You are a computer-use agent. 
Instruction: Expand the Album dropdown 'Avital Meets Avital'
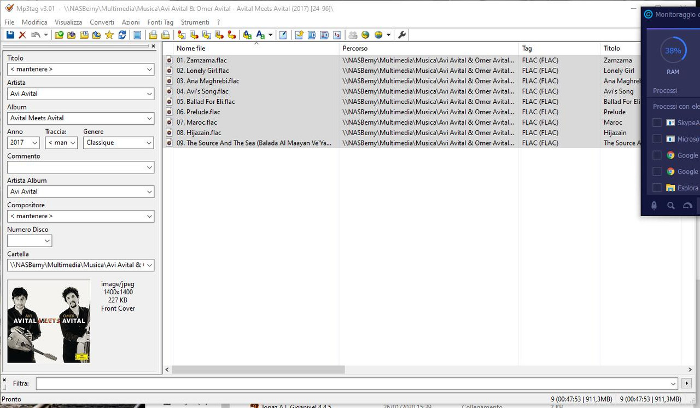tap(149, 118)
